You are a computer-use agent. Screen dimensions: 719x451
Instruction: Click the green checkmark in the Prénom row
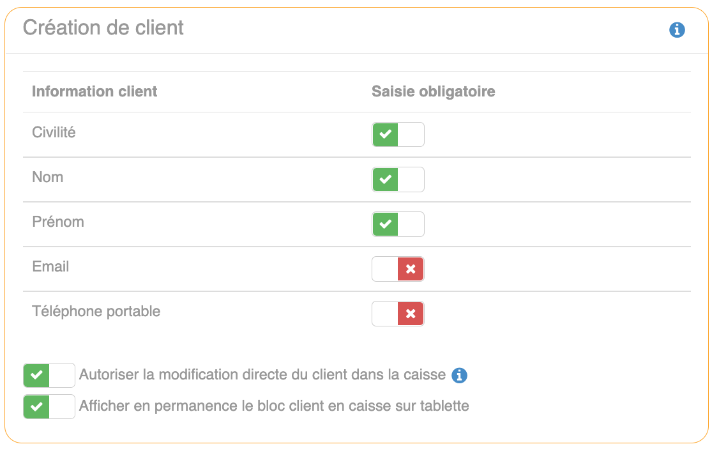(385, 224)
